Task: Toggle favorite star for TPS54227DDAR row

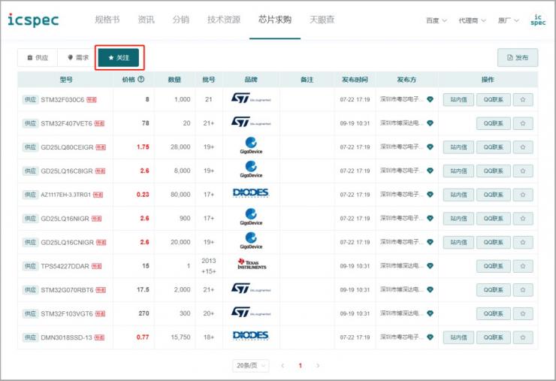Action: click(x=523, y=266)
